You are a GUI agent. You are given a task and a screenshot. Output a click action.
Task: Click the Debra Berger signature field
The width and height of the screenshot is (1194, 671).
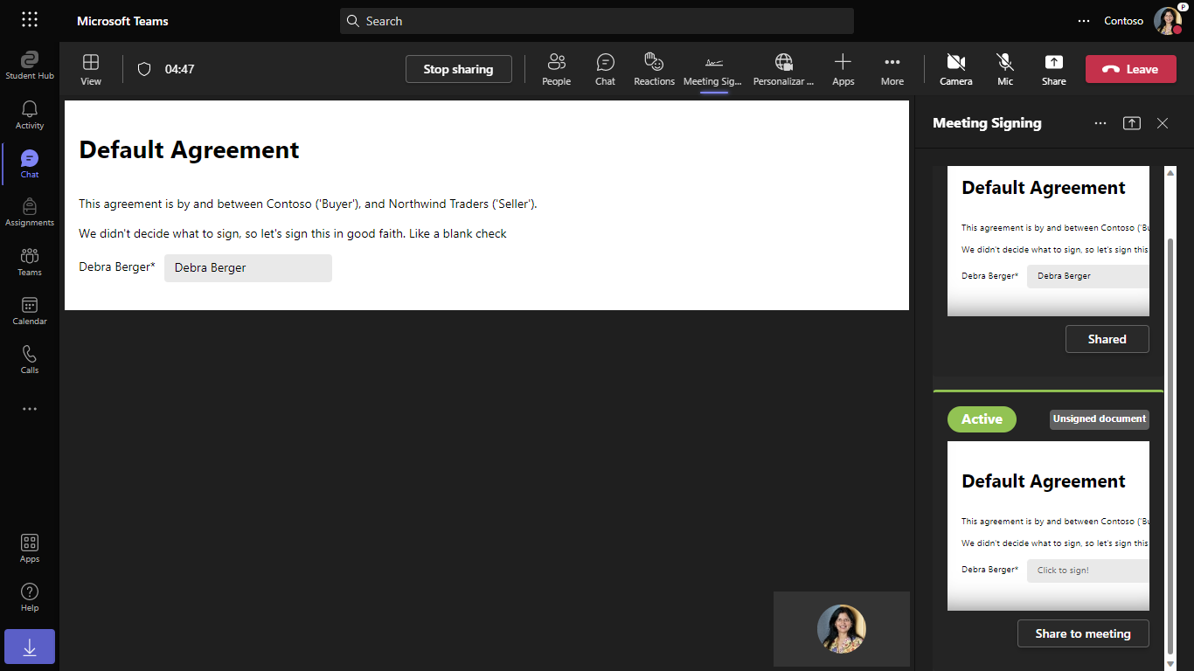coord(247,267)
